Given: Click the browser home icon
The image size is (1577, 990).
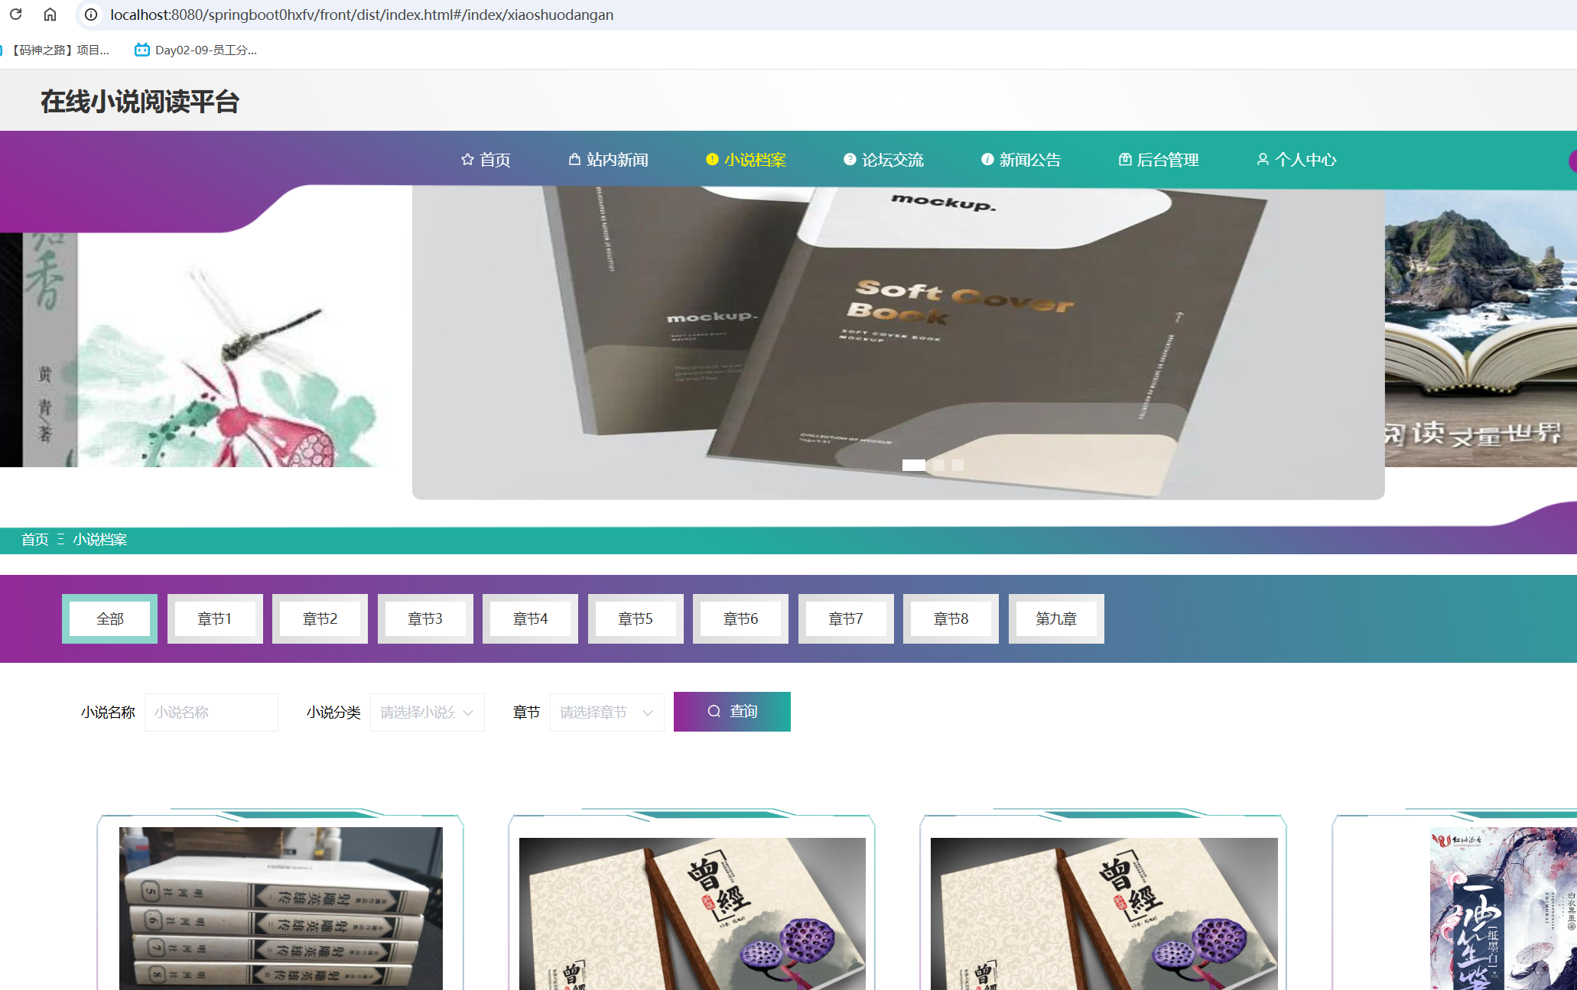Looking at the screenshot, I should click(50, 15).
